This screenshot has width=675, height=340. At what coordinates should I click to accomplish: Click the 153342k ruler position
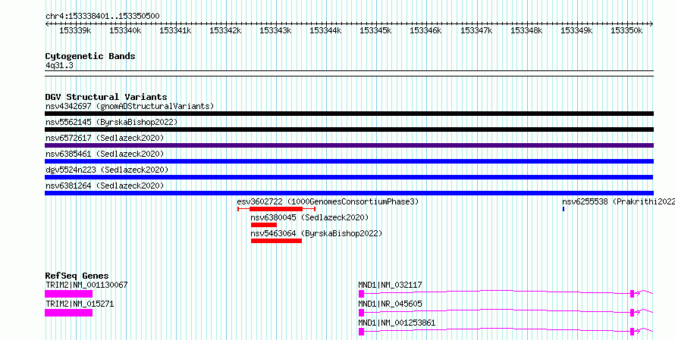click(225, 30)
